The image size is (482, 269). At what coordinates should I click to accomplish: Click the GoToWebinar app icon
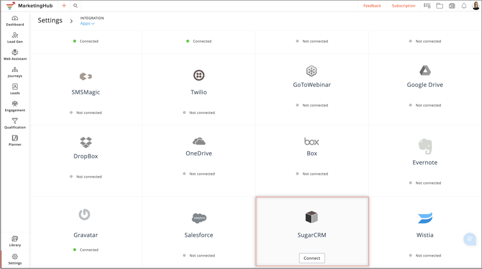(312, 71)
